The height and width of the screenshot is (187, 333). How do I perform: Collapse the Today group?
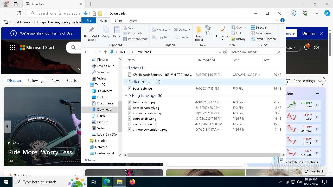(126, 68)
